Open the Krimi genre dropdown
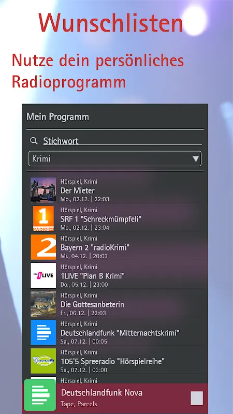Screen dimensions: 233x414 tap(115, 159)
